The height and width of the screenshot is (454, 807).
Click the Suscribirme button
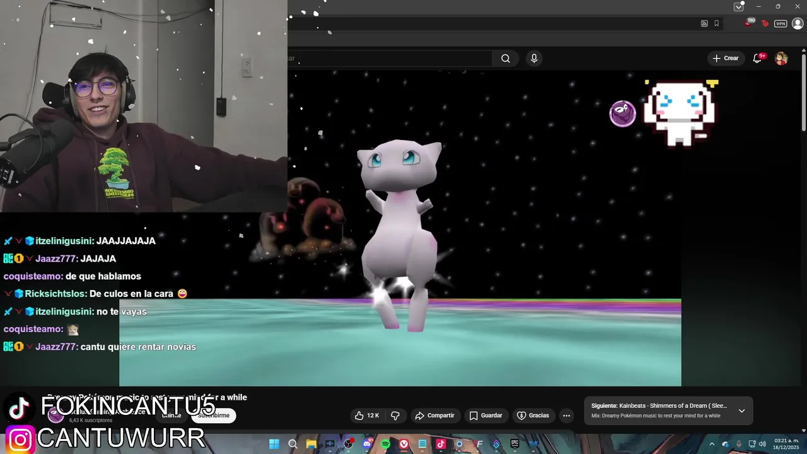coord(214,416)
